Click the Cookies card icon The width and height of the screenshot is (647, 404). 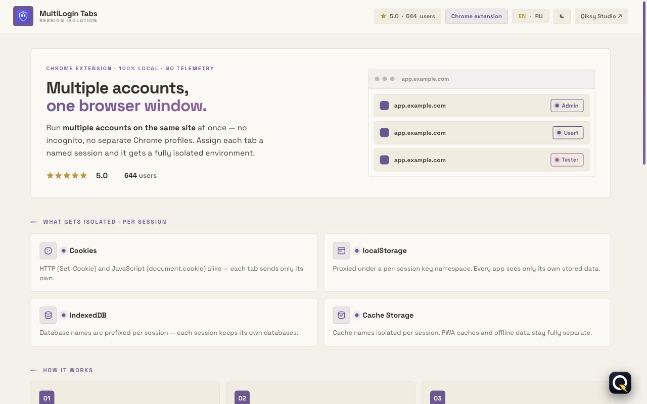pos(49,250)
